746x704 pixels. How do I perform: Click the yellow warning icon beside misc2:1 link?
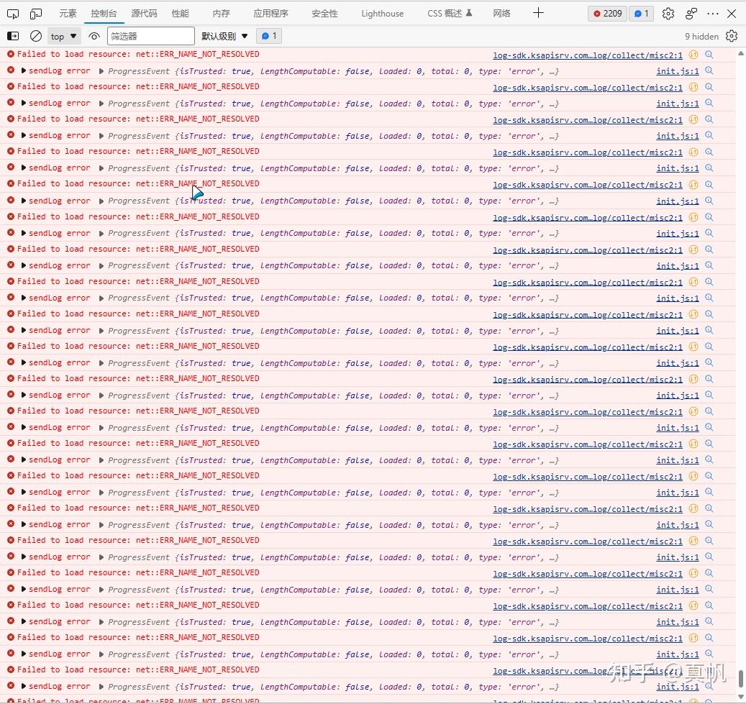693,54
